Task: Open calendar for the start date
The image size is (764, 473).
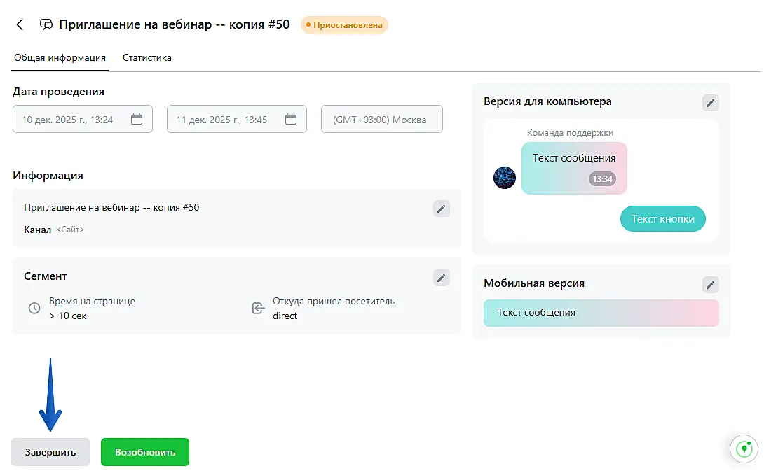Action: pos(137,120)
